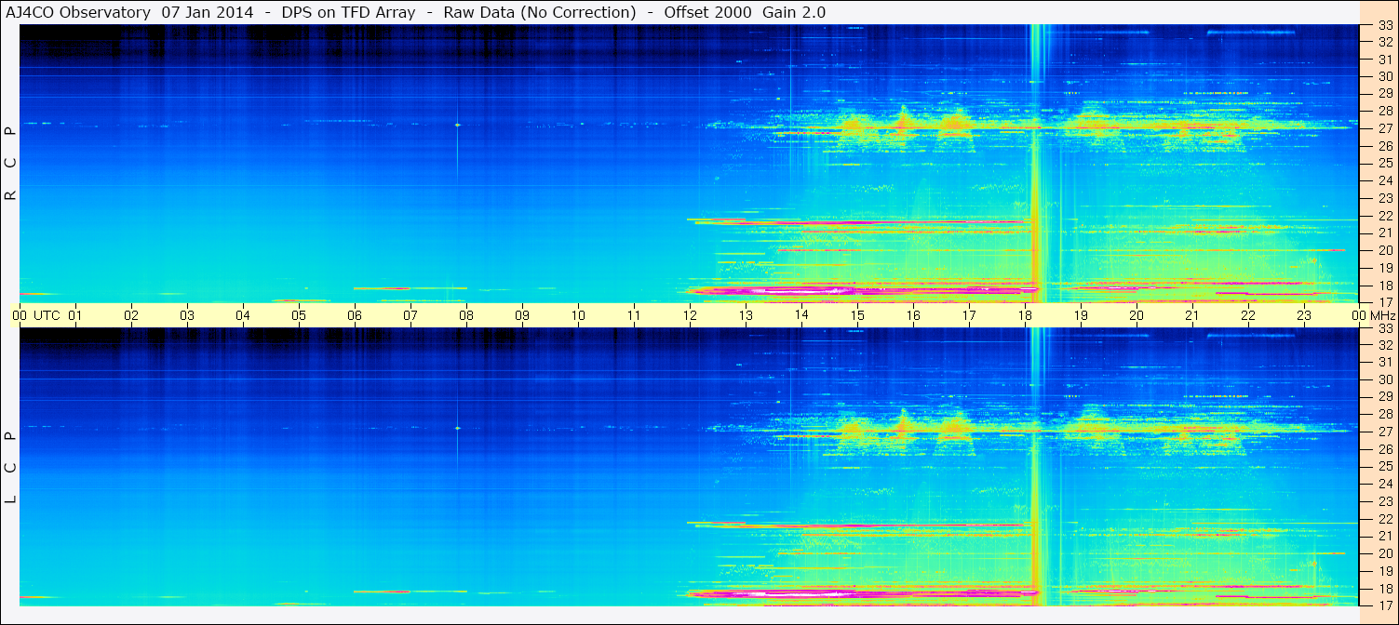Select the 04 hour mark on time axis
The width and height of the screenshot is (1399, 625).
(x=243, y=315)
